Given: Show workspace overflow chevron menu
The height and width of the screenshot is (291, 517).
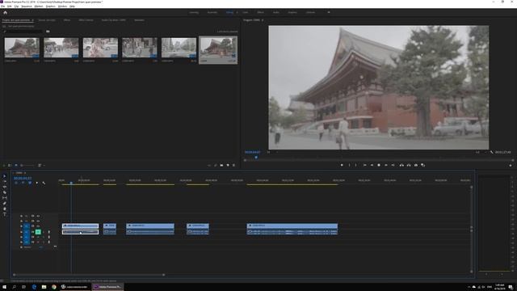Looking at the screenshot, I should pos(329,13).
